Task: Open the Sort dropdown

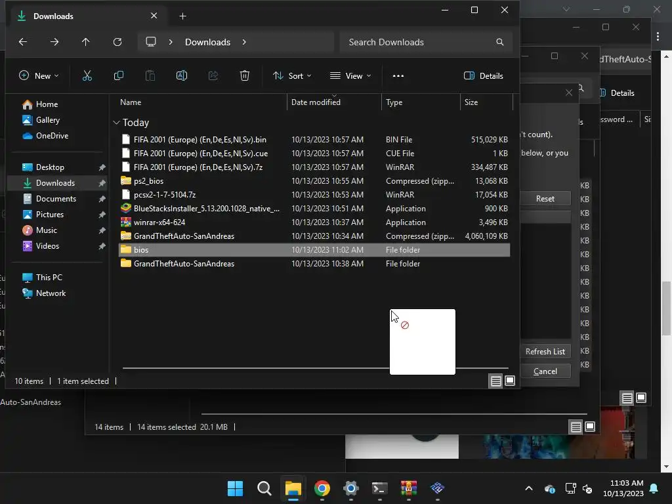Action: pos(292,76)
